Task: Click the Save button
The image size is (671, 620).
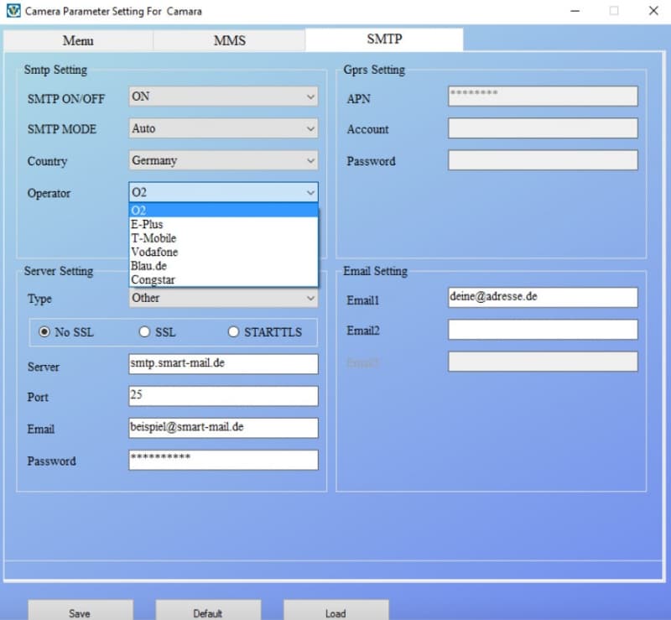Action: (x=81, y=611)
